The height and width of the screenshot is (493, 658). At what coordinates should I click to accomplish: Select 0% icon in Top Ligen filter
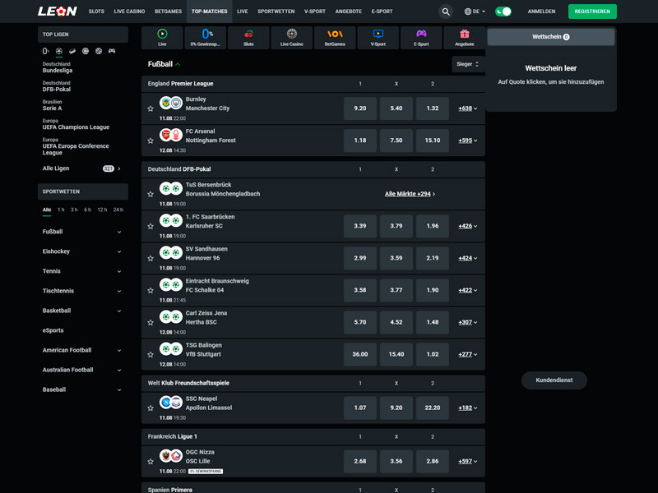pyautogui.click(x=46, y=51)
